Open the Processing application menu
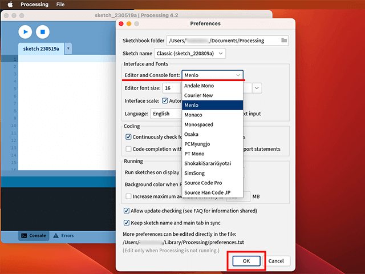Viewport: 365px width, 274px height. 34,5
